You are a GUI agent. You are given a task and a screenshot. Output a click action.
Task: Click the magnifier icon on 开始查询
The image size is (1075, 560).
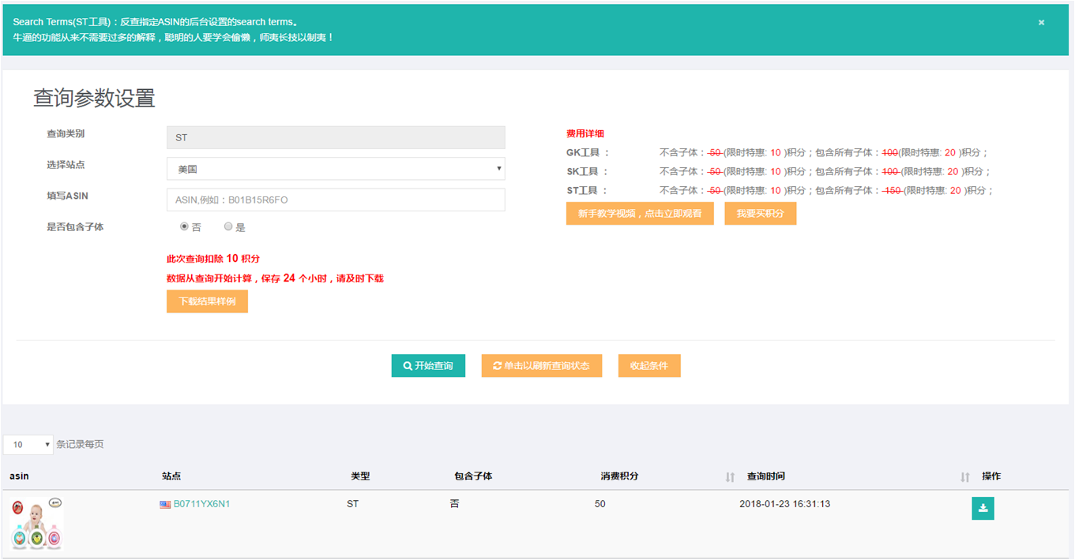408,366
